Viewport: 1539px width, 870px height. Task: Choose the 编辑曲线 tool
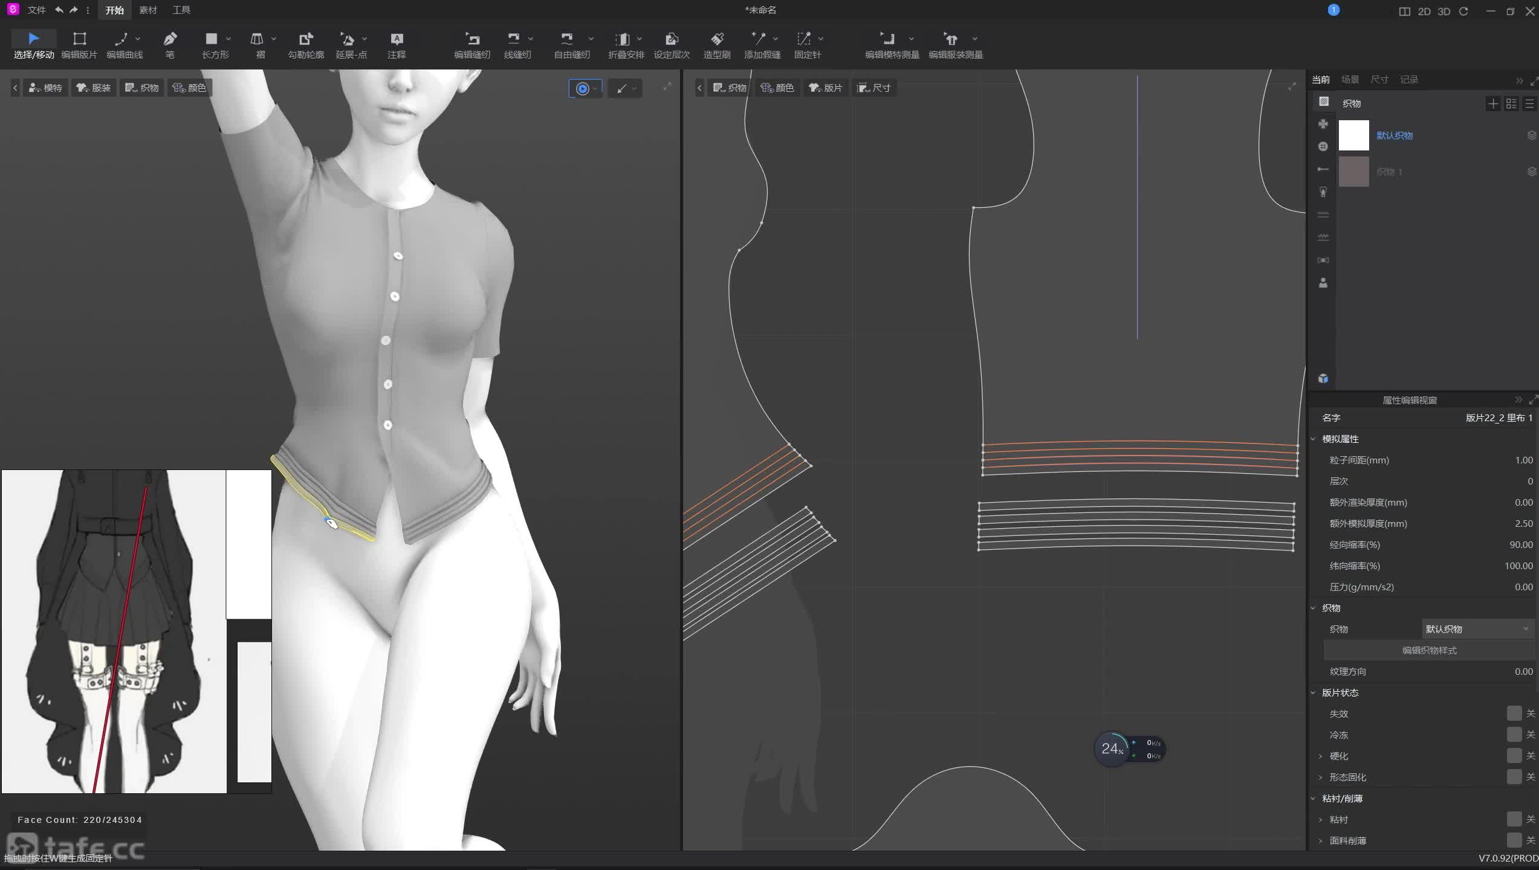pyautogui.click(x=125, y=45)
